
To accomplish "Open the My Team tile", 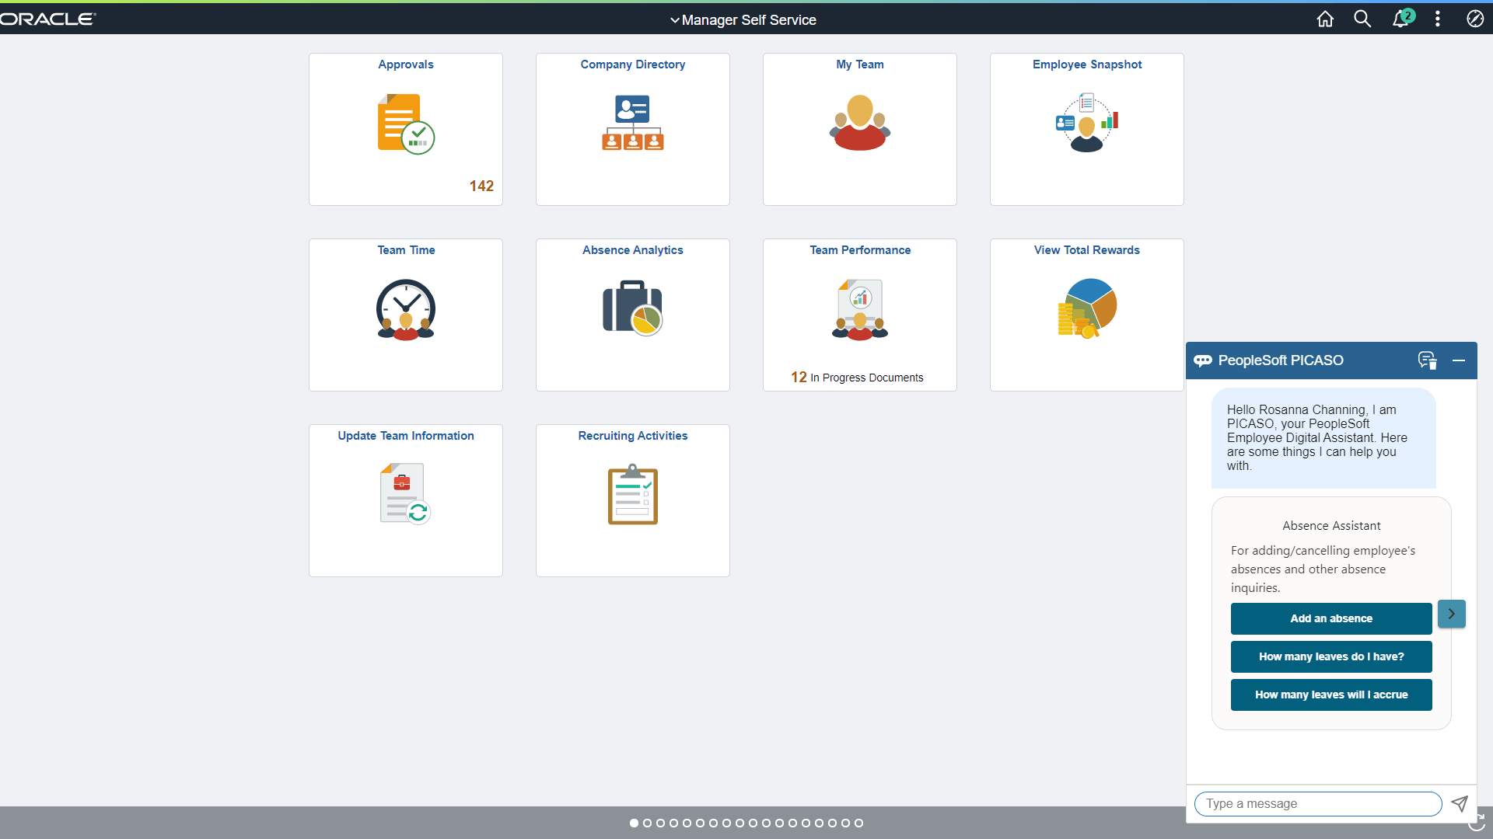I will click(x=859, y=128).
